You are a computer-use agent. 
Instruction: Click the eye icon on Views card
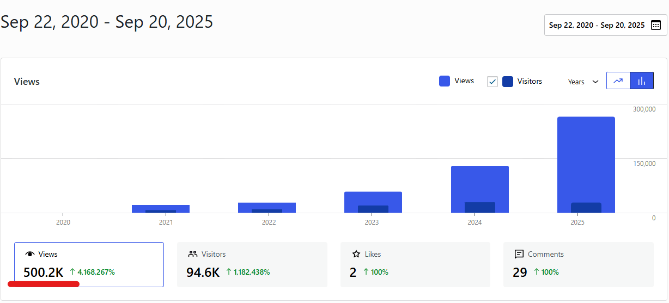click(x=30, y=254)
